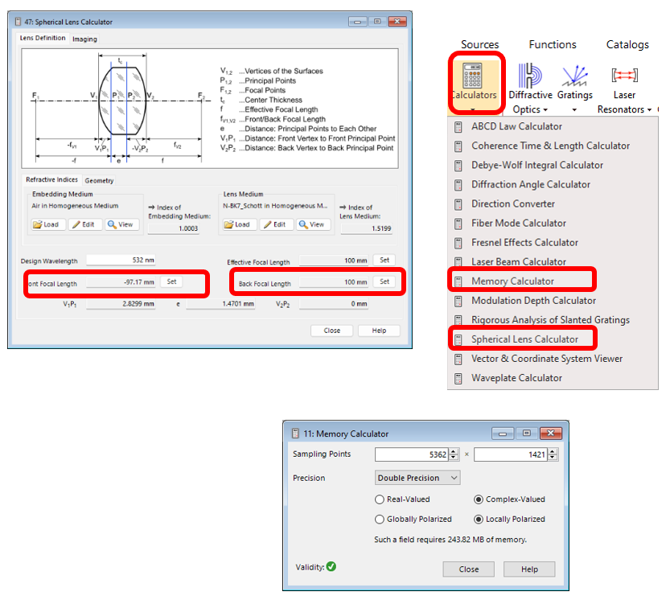This screenshot has height=600, width=670.
Task: Open the Precision dropdown list
Action: (417, 478)
